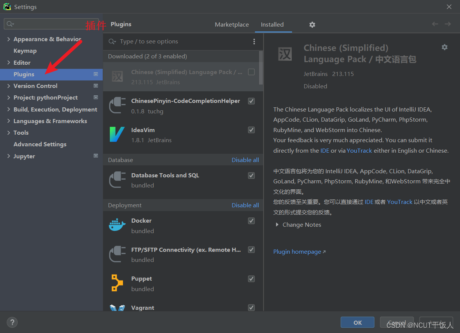
Task: Focus the plugin search field
Action: [x=184, y=42]
